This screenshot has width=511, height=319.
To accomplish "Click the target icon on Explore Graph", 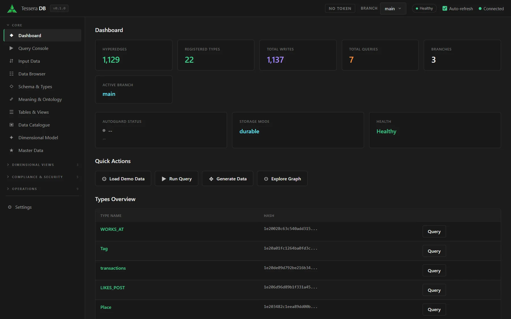I will [266, 179].
